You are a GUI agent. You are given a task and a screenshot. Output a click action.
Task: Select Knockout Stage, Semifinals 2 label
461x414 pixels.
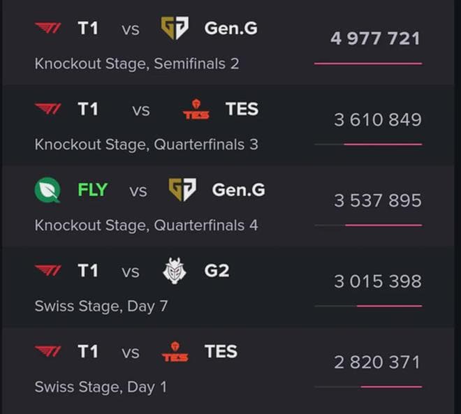[137, 64]
